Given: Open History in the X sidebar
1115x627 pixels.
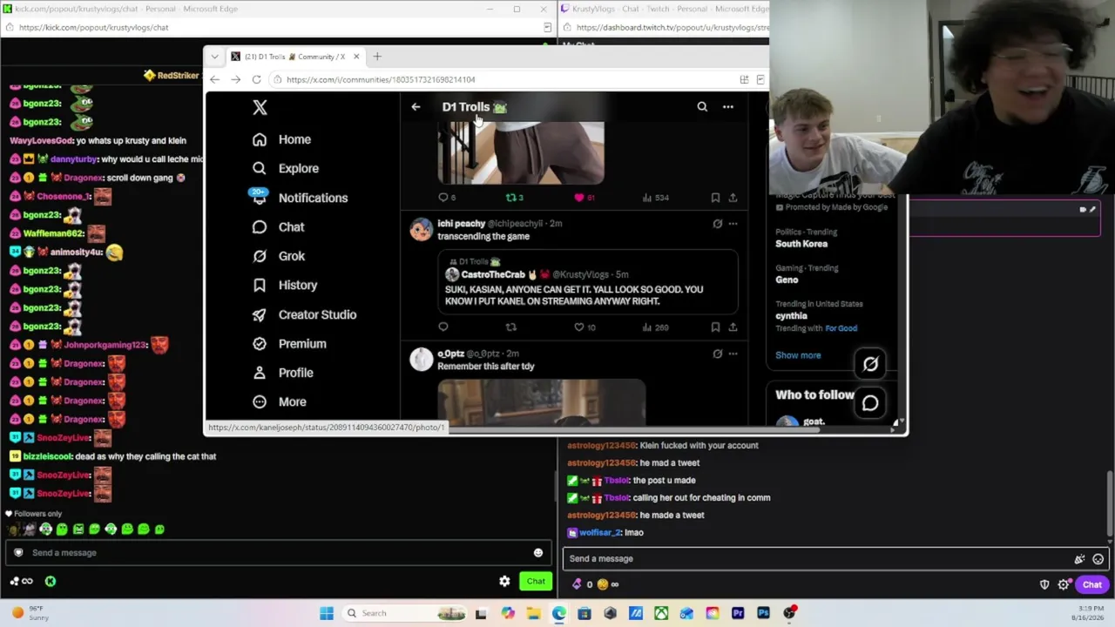Looking at the screenshot, I should pos(284,285).
